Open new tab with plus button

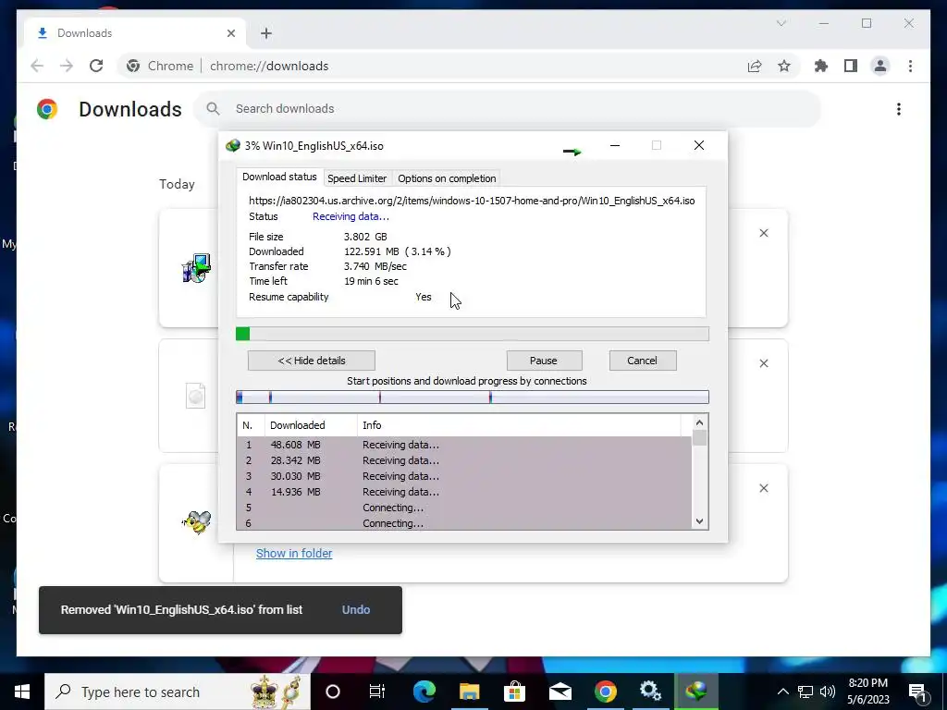[x=266, y=33]
